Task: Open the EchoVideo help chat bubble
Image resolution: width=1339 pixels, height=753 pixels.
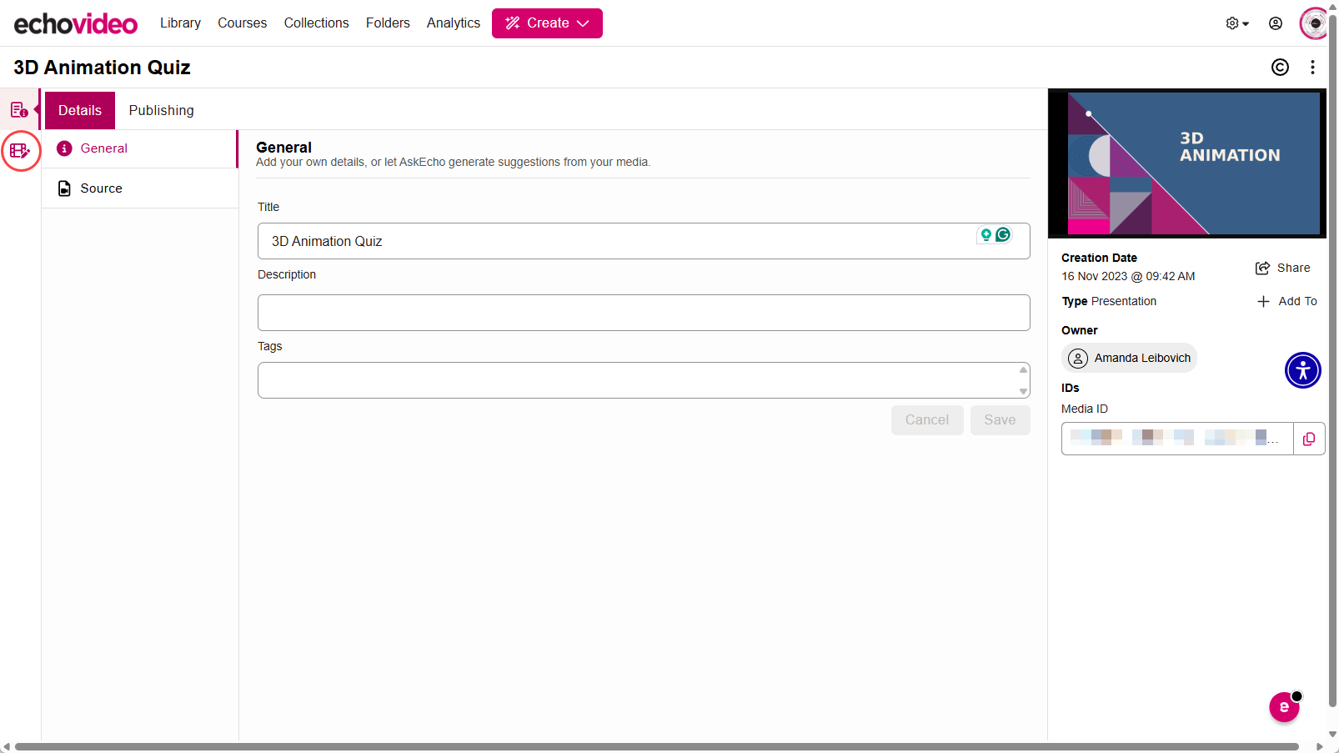Action: coord(1284,707)
